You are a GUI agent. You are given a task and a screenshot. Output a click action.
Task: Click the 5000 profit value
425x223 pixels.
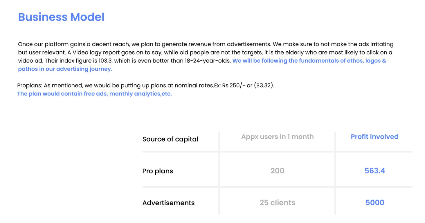[374, 202]
